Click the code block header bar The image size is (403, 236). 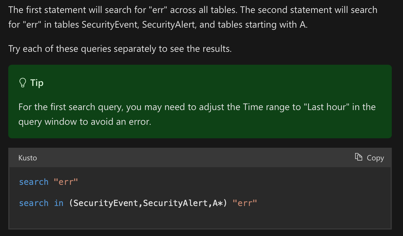point(200,158)
